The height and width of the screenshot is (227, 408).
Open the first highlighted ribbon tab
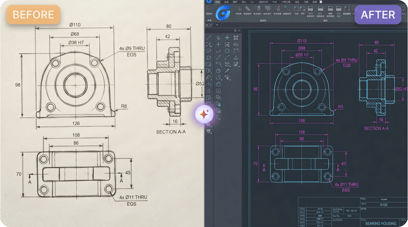pos(217,2)
